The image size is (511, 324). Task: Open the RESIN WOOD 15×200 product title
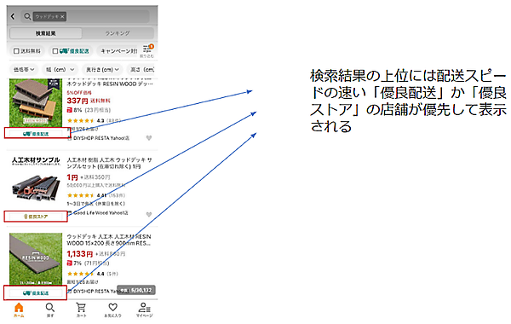(x=109, y=240)
